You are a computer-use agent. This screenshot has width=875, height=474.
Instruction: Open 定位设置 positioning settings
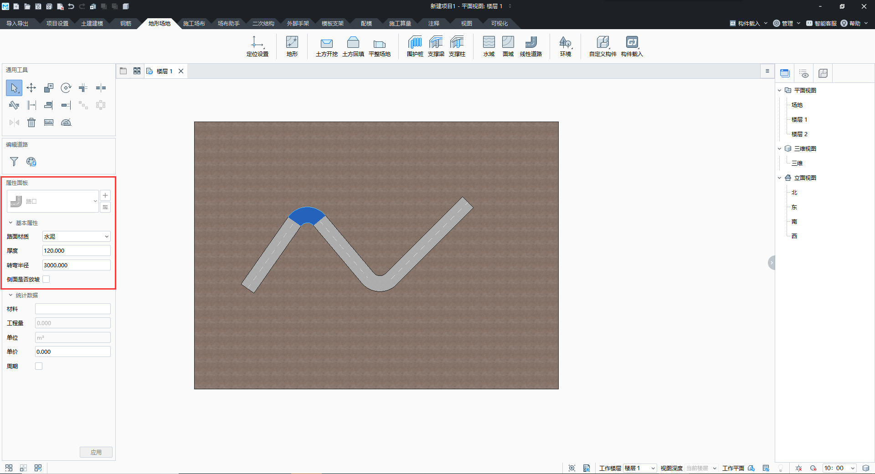257,46
